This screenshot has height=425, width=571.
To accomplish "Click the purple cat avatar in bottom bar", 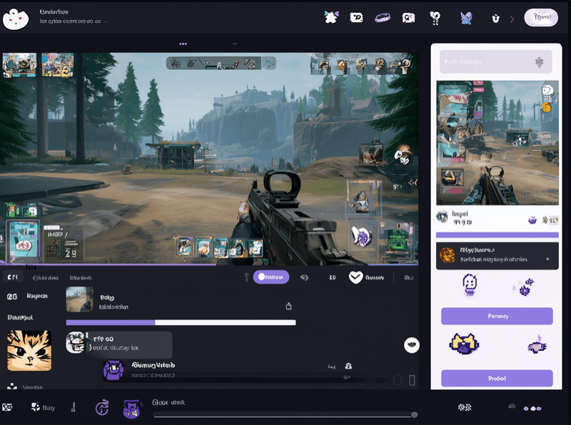I will click(132, 409).
